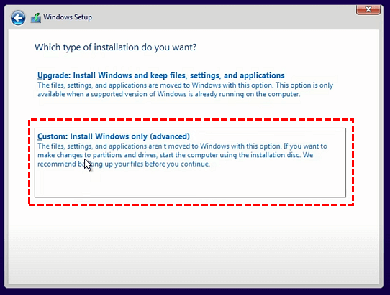Close the Windows Setup dialog

point(368,9)
